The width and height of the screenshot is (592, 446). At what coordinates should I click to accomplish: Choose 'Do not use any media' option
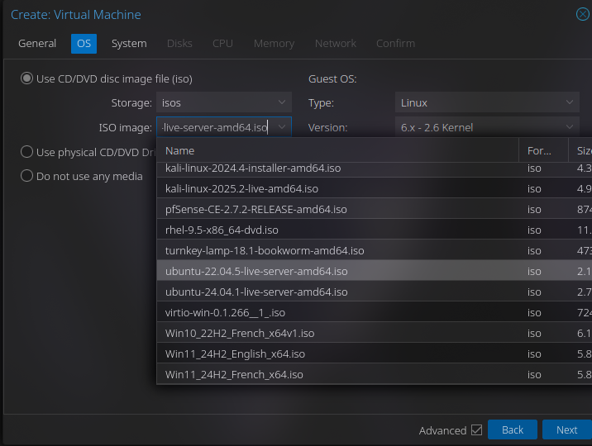pos(27,176)
